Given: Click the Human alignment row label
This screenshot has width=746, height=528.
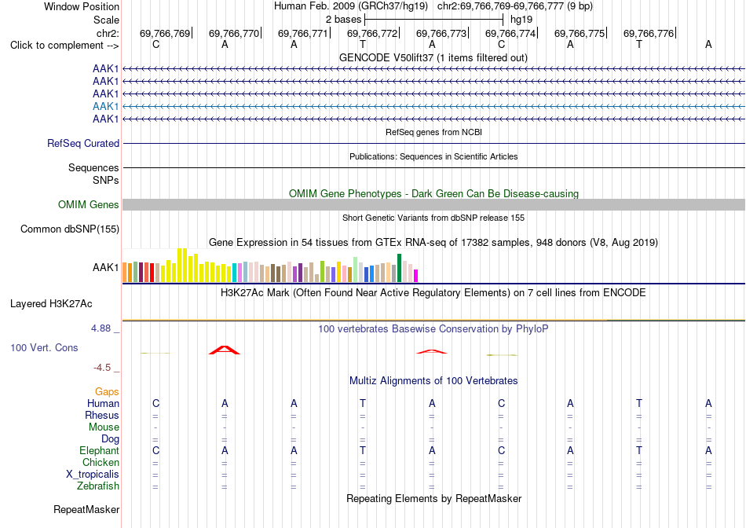Looking at the screenshot, I should [x=103, y=403].
